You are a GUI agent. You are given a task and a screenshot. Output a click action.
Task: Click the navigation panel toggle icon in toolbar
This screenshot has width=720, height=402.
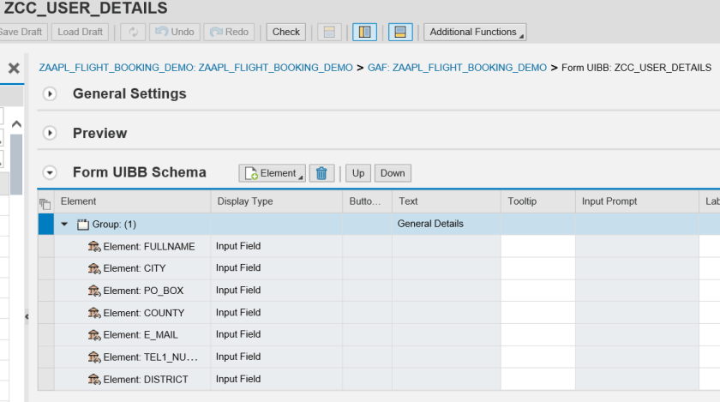364,32
